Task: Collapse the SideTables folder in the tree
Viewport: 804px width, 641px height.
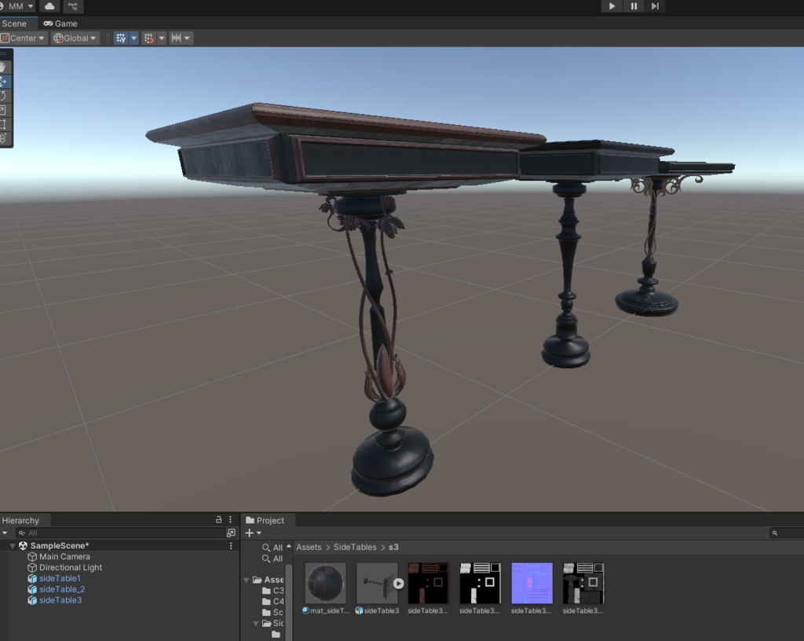Action: (x=256, y=624)
